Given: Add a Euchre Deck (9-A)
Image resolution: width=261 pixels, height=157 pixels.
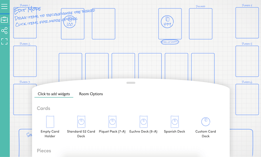Looking at the screenshot, I should [143, 126].
